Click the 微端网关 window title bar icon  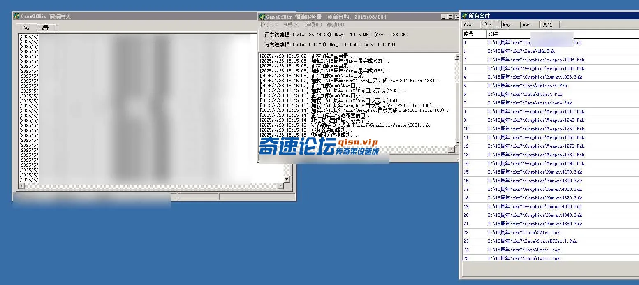point(16,16)
